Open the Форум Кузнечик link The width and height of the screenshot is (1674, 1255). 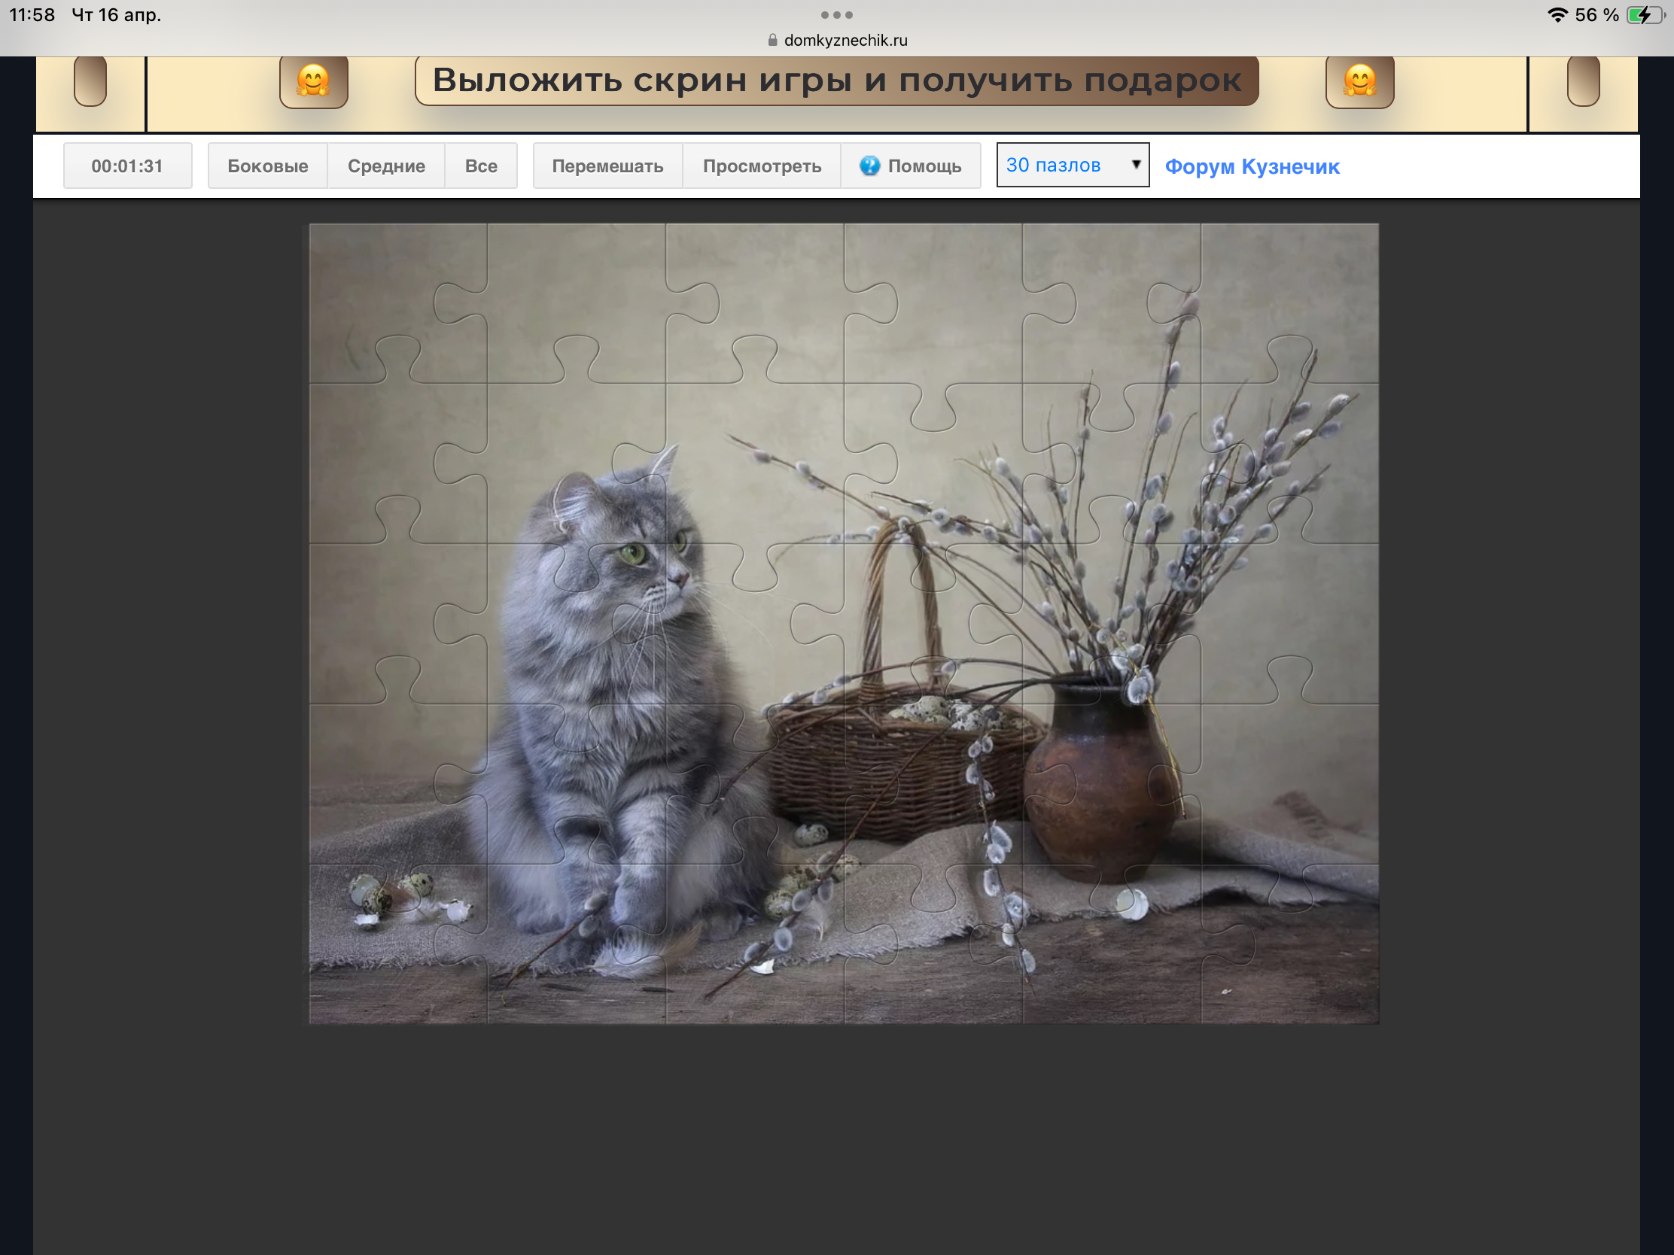1252,166
